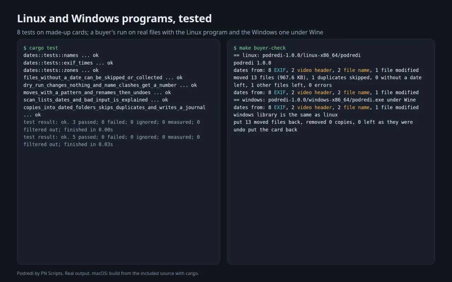
Task: Click the "dates::tests::names ... ok" line
Action: (61, 55)
